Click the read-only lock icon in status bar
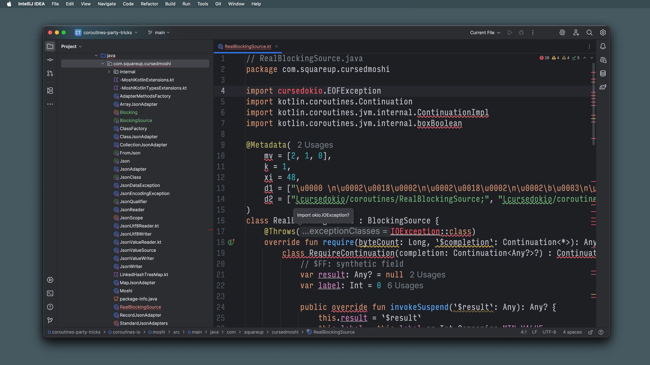This screenshot has height=365, width=650. coord(590,332)
